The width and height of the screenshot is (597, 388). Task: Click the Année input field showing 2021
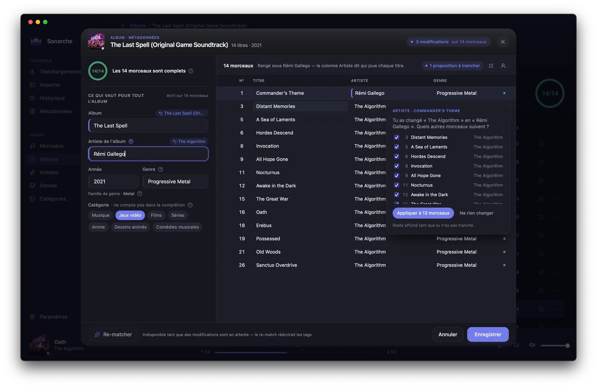[x=113, y=181]
